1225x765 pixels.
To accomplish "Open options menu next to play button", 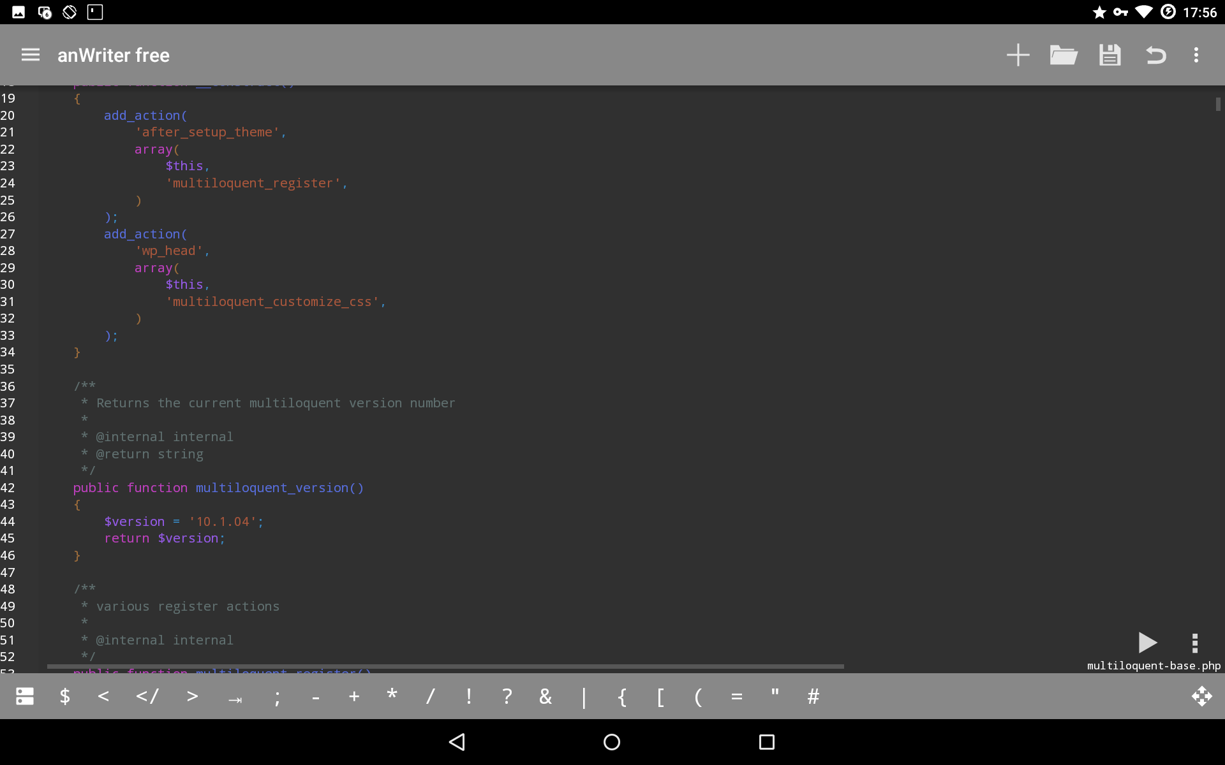I will click(x=1194, y=643).
